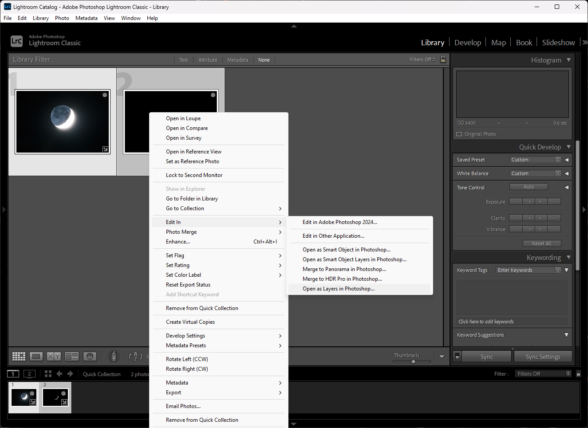
Task: Open the Filters Off dropdown in filmstrip
Action: coord(543,374)
